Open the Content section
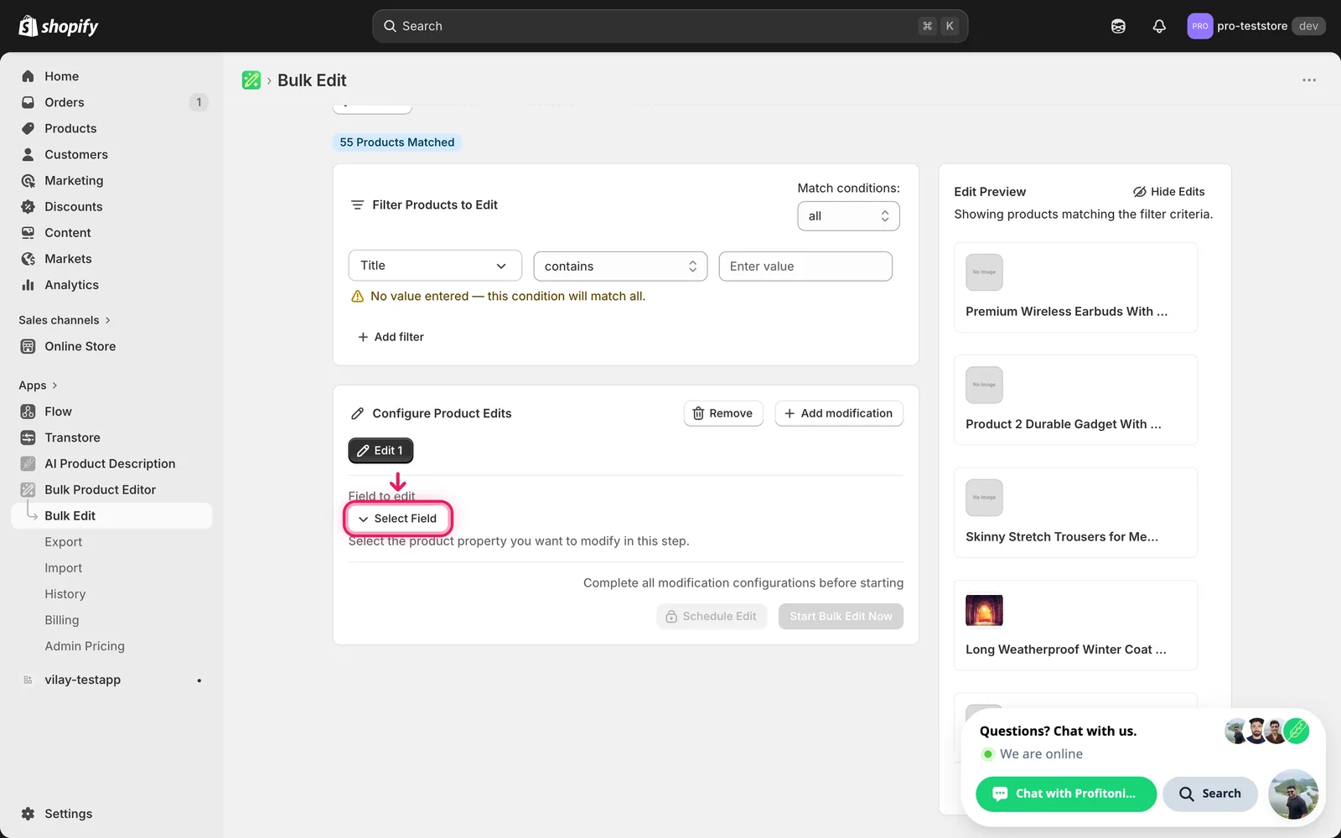 [68, 232]
